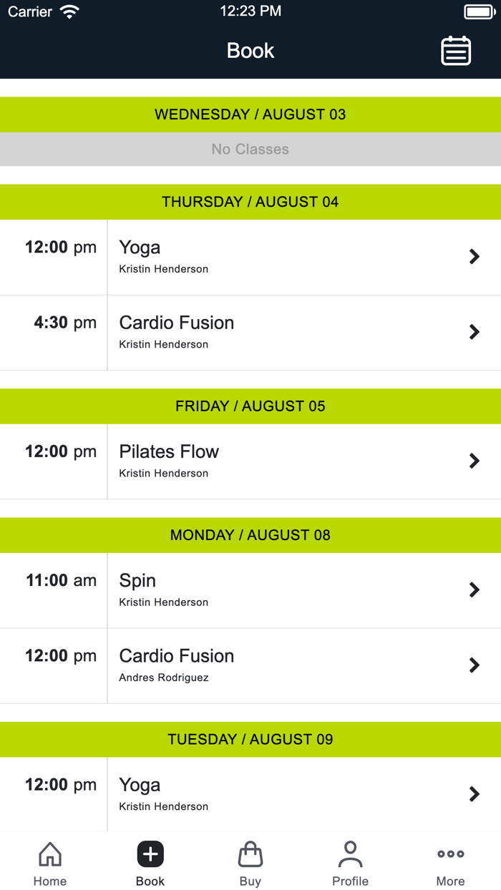Open the 11:00 am Spin class details

pos(474,590)
